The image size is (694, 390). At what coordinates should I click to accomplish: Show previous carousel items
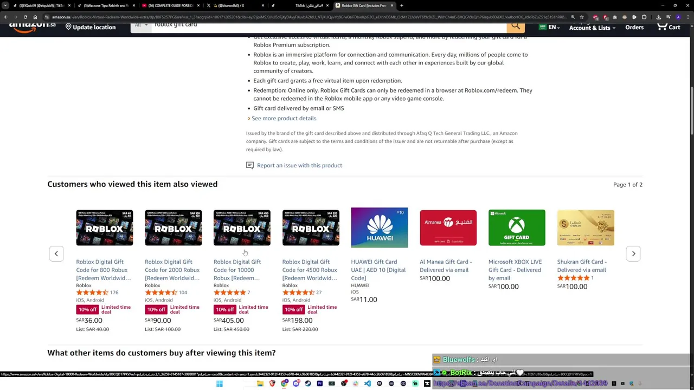click(x=56, y=253)
